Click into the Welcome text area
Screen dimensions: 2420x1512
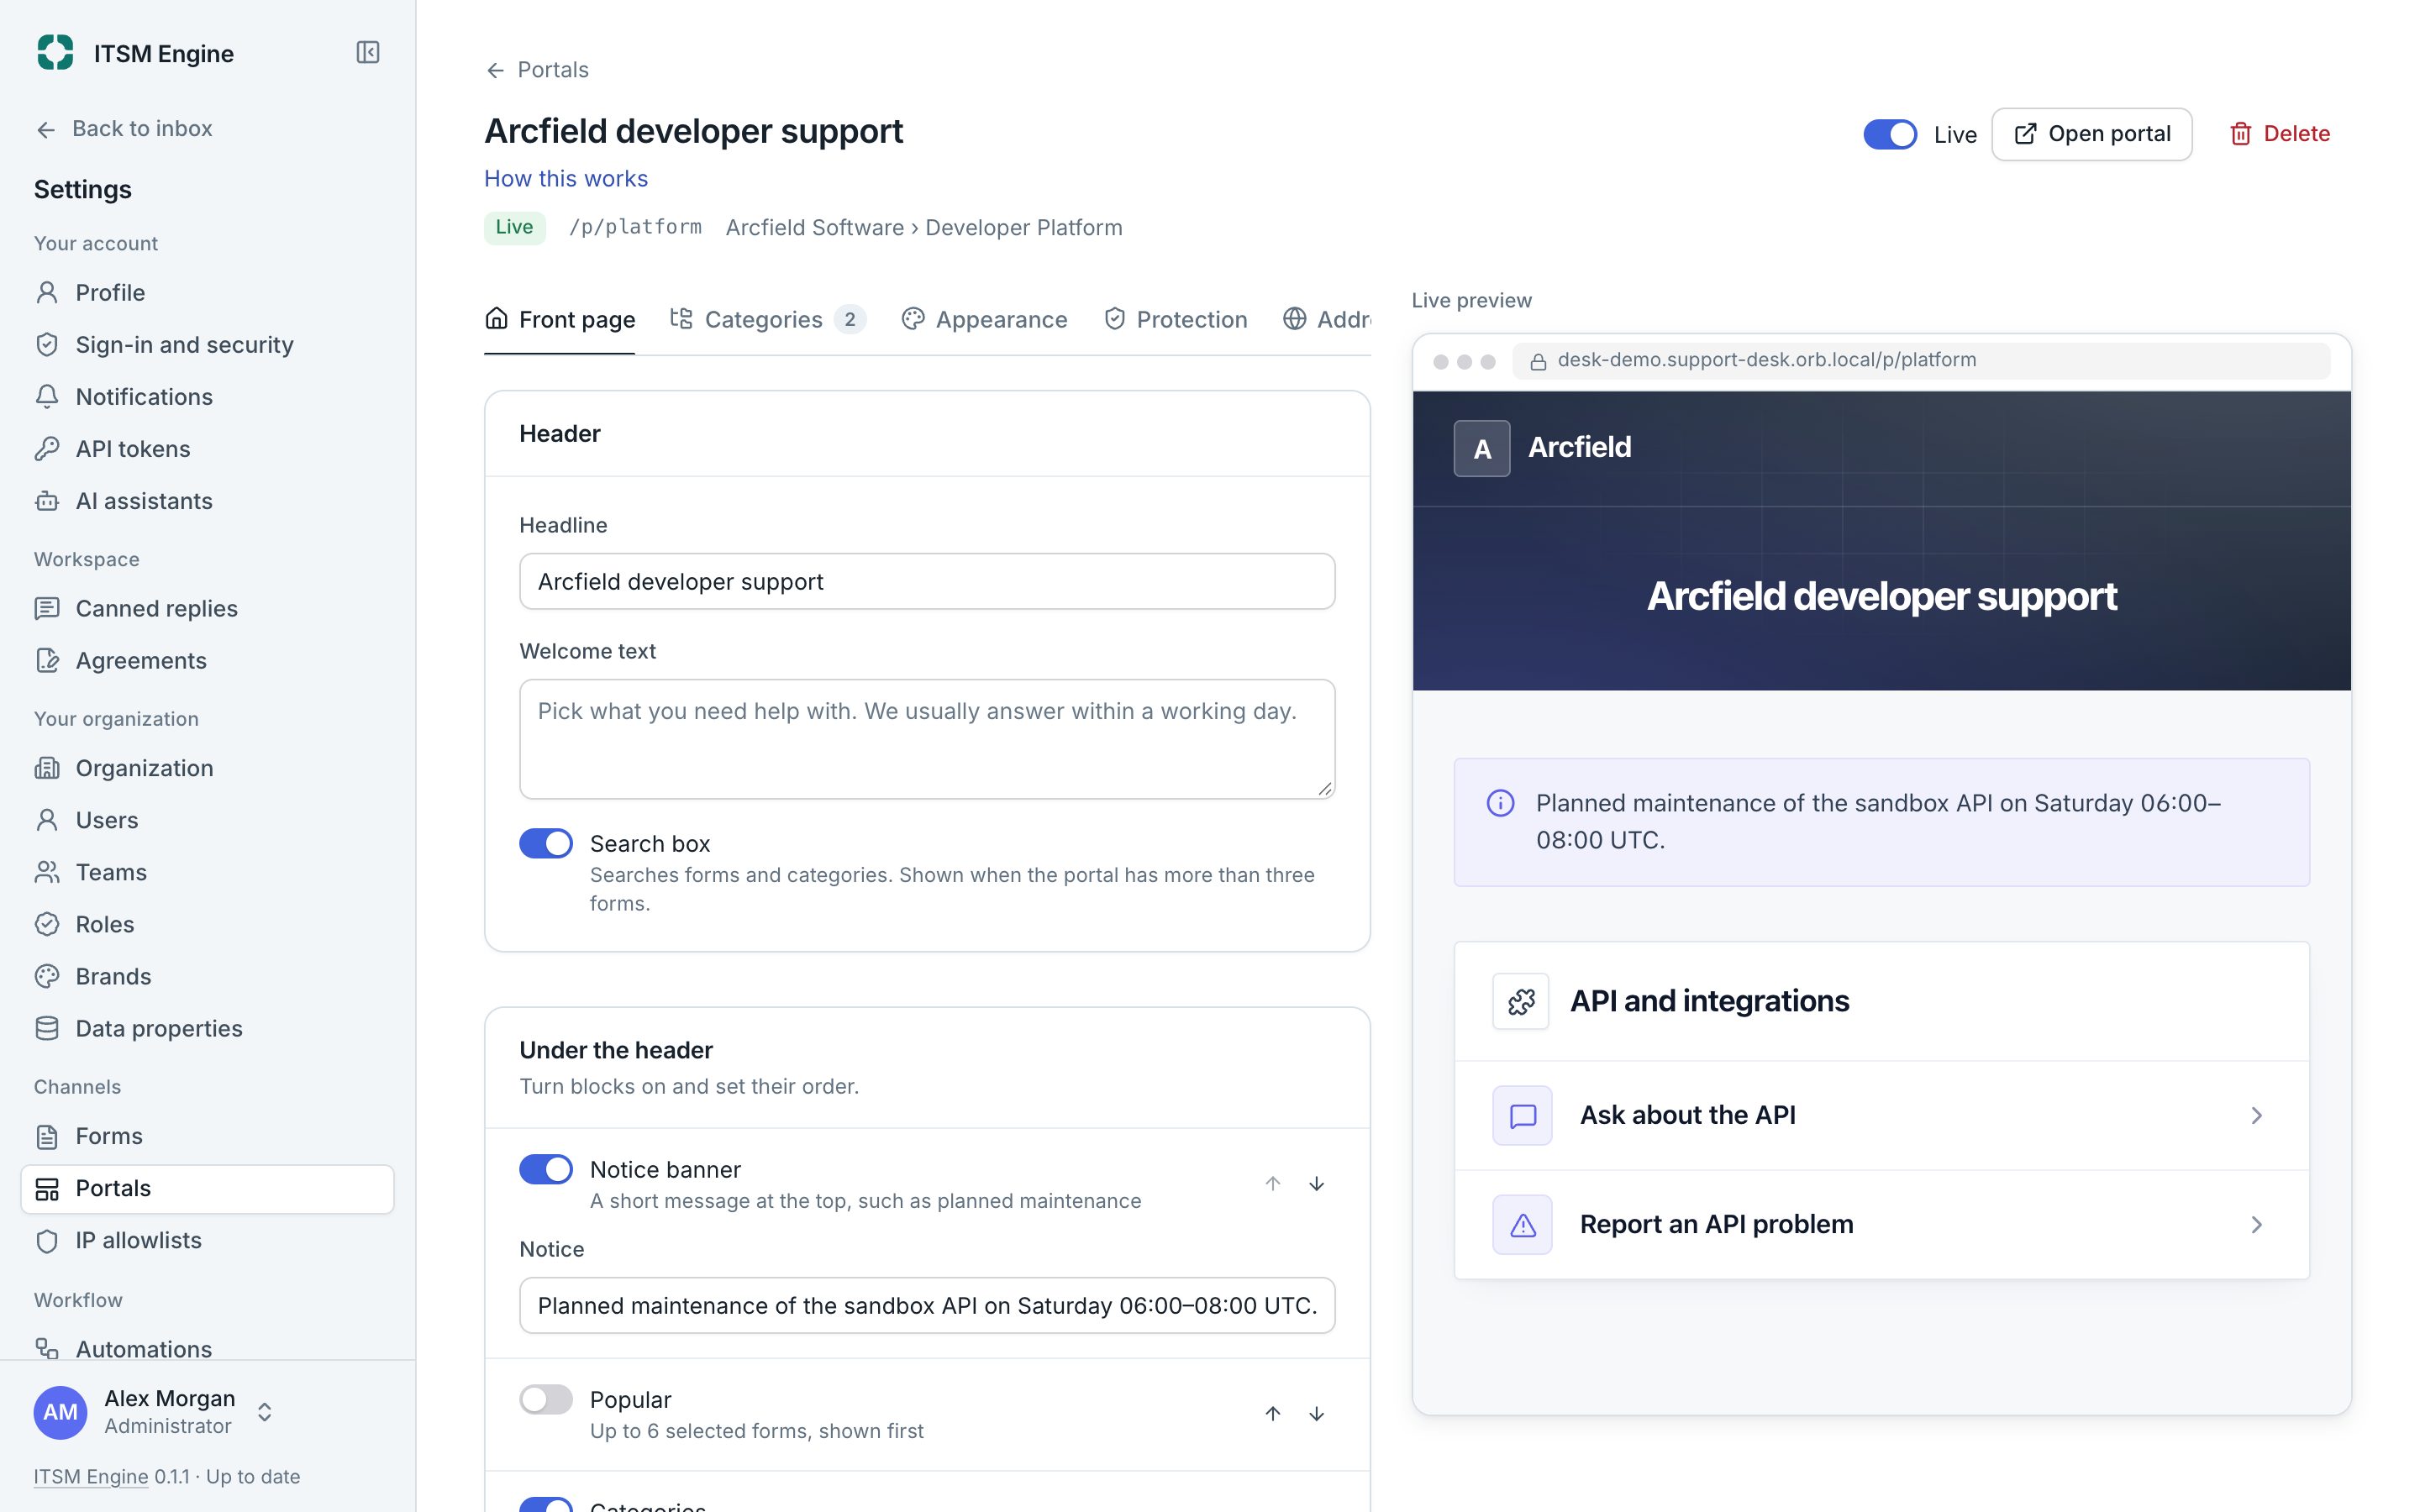click(927, 739)
